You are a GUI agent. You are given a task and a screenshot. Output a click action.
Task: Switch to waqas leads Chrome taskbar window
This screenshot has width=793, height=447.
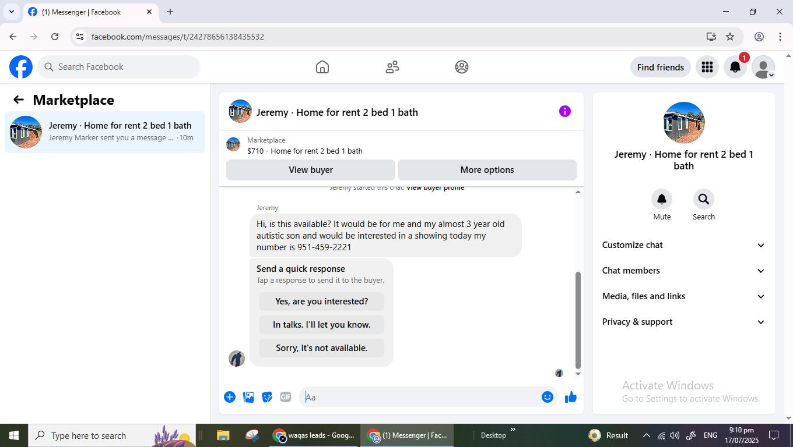point(314,435)
